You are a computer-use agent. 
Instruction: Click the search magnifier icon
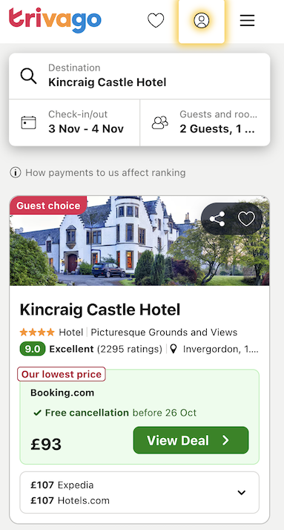point(28,76)
